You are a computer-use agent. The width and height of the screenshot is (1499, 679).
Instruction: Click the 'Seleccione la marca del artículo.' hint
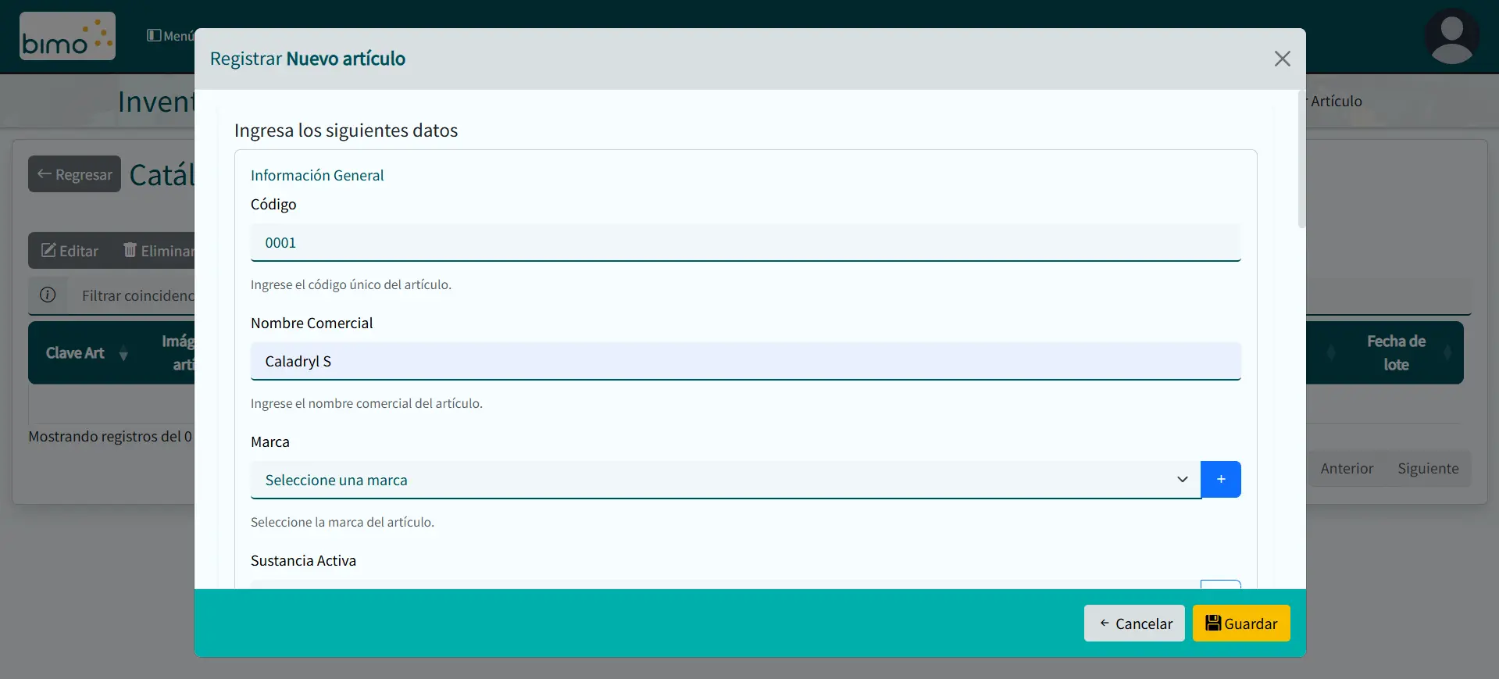(x=342, y=522)
